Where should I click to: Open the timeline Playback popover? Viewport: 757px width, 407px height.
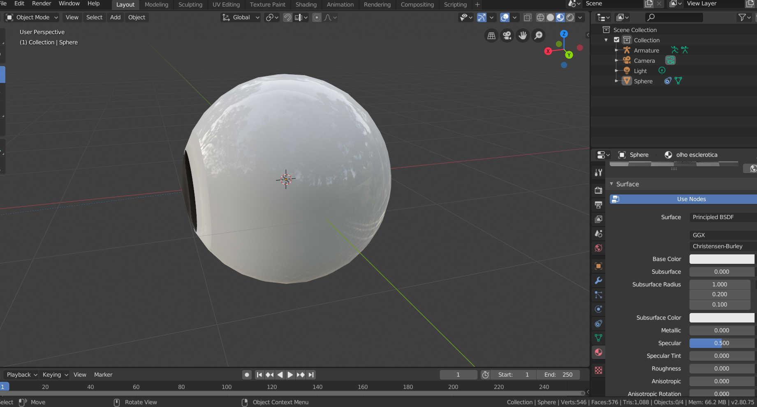pos(21,375)
